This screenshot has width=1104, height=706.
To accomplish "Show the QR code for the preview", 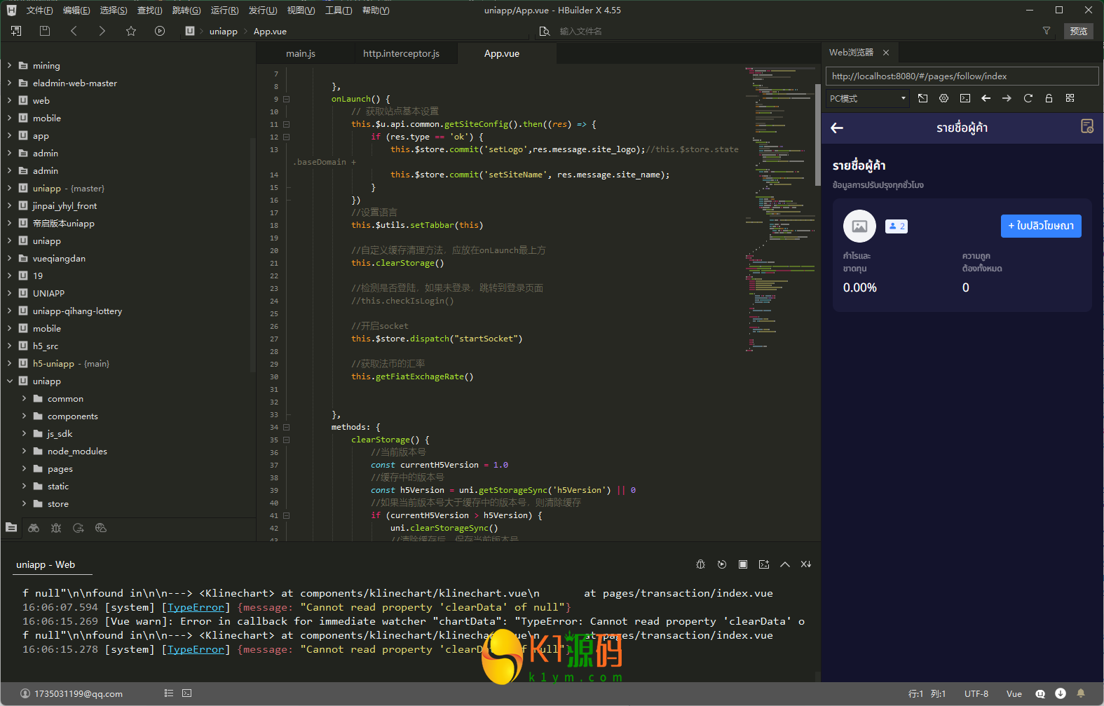I will [x=1070, y=98].
